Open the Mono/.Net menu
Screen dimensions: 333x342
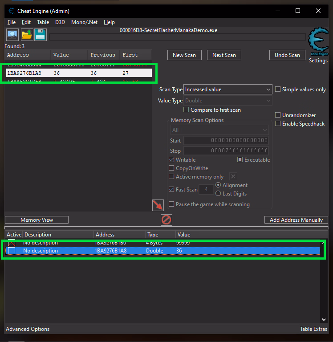(84, 22)
